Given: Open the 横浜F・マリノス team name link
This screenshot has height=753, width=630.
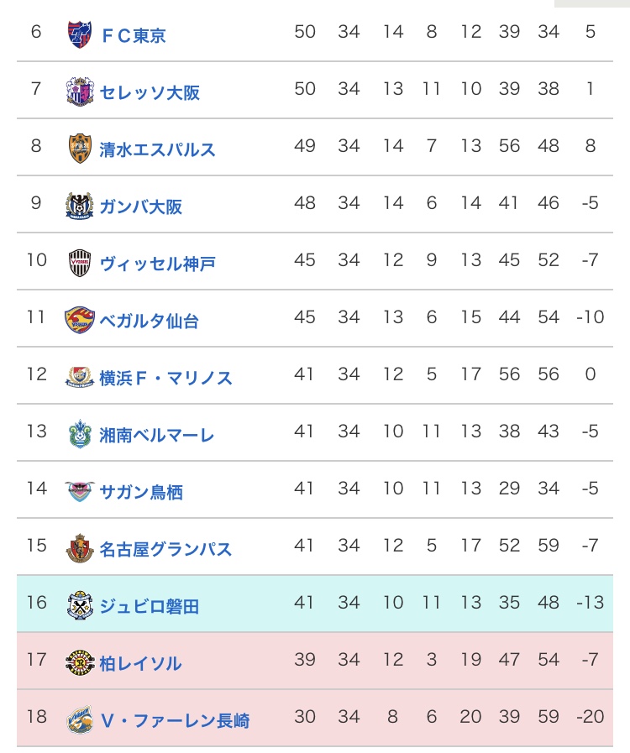Looking at the screenshot, I should point(165,378).
